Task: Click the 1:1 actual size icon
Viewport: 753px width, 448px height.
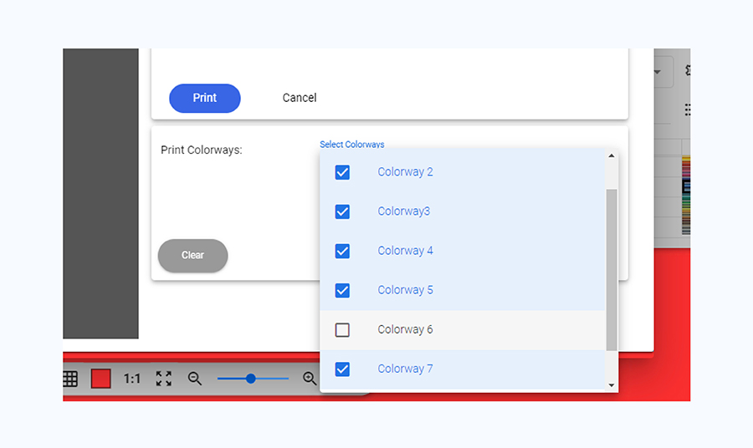Action: point(132,379)
